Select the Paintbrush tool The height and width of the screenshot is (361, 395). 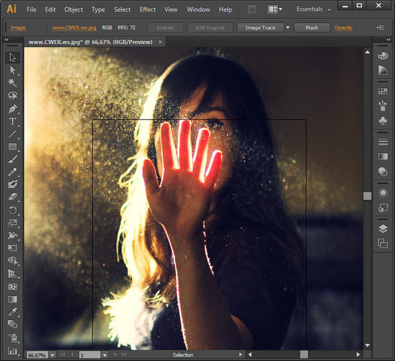tap(13, 159)
